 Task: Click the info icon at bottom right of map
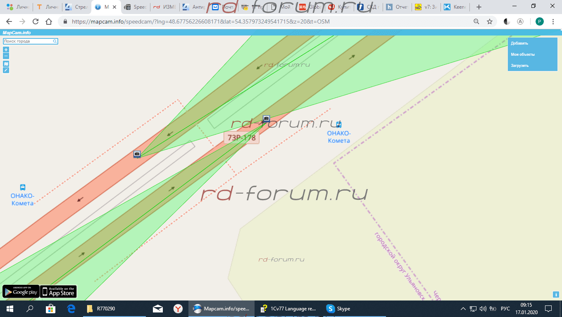(x=556, y=294)
